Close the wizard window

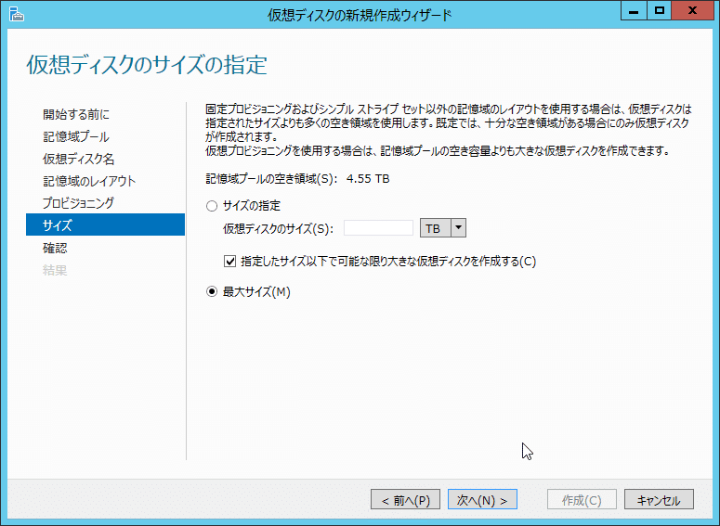pos(692,11)
